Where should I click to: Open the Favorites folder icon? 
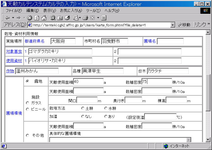click(x=60, y=18)
